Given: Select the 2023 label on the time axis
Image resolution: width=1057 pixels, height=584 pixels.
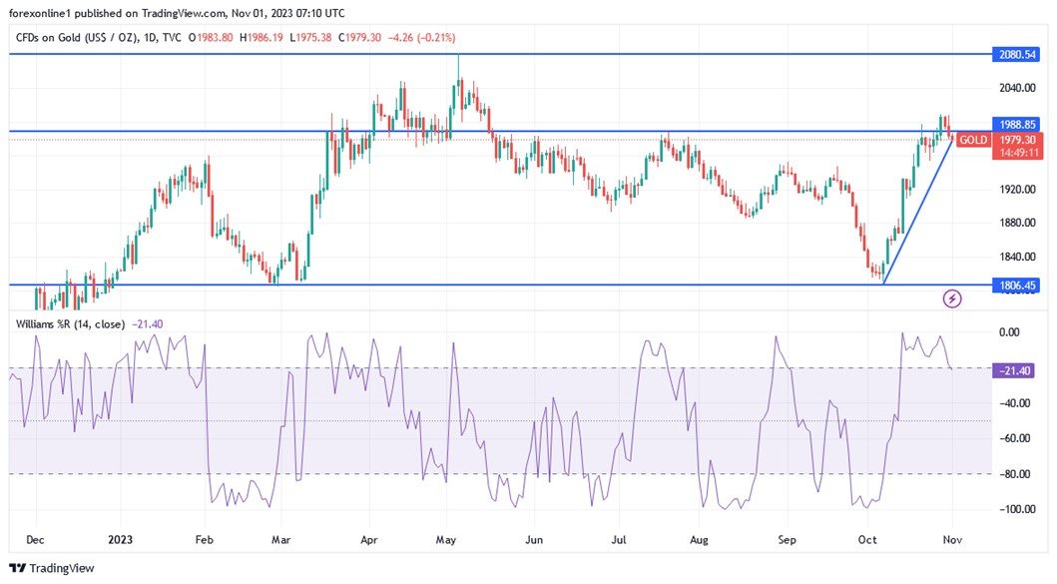Looking at the screenshot, I should 121,539.
